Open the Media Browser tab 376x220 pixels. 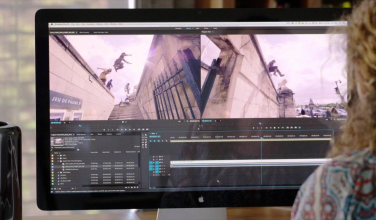(x=81, y=134)
